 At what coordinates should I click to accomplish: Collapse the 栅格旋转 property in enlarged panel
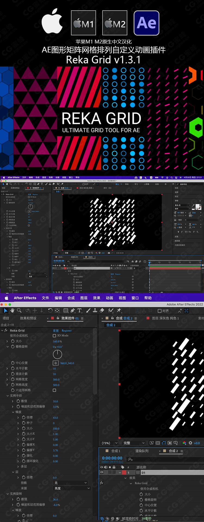7,347
